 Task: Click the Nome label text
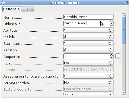coord(8,18)
